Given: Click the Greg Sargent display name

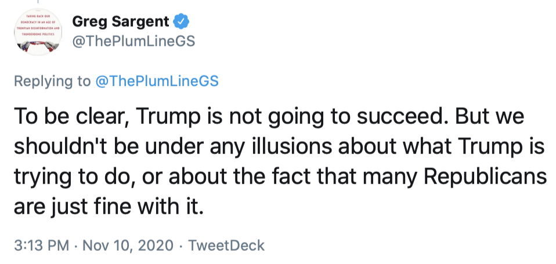Looking at the screenshot, I should (x=121, y=22).
